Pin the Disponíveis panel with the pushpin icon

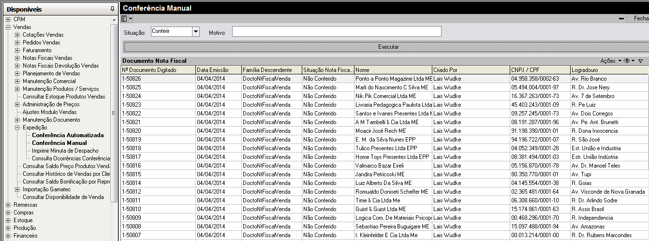coord(113,9)
